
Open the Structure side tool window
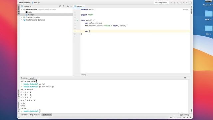[x=19, y=95]
